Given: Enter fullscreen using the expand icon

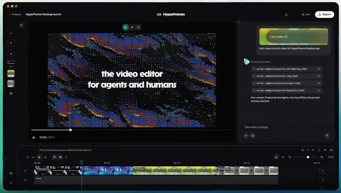Looking at the screenshot, I should 319,150.
